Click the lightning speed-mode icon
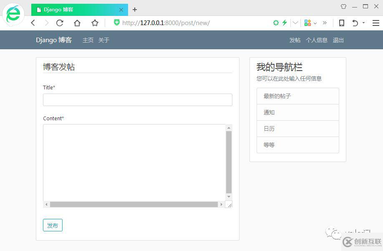383x251 pixels. 284,23
